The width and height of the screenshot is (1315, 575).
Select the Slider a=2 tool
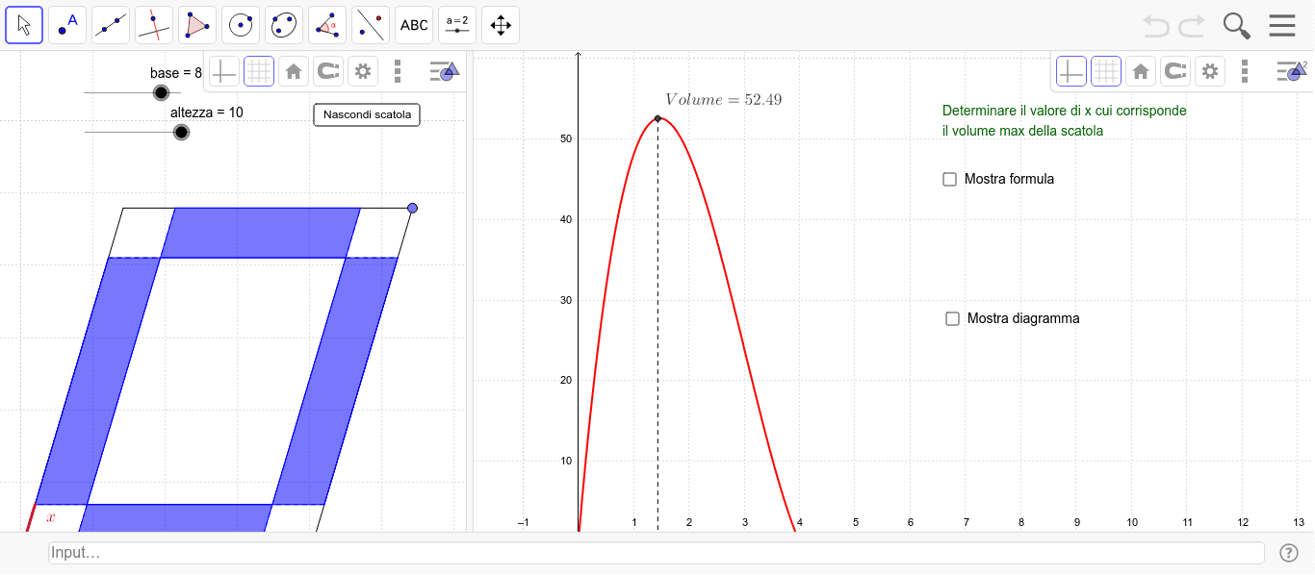[x=457, y=25]
